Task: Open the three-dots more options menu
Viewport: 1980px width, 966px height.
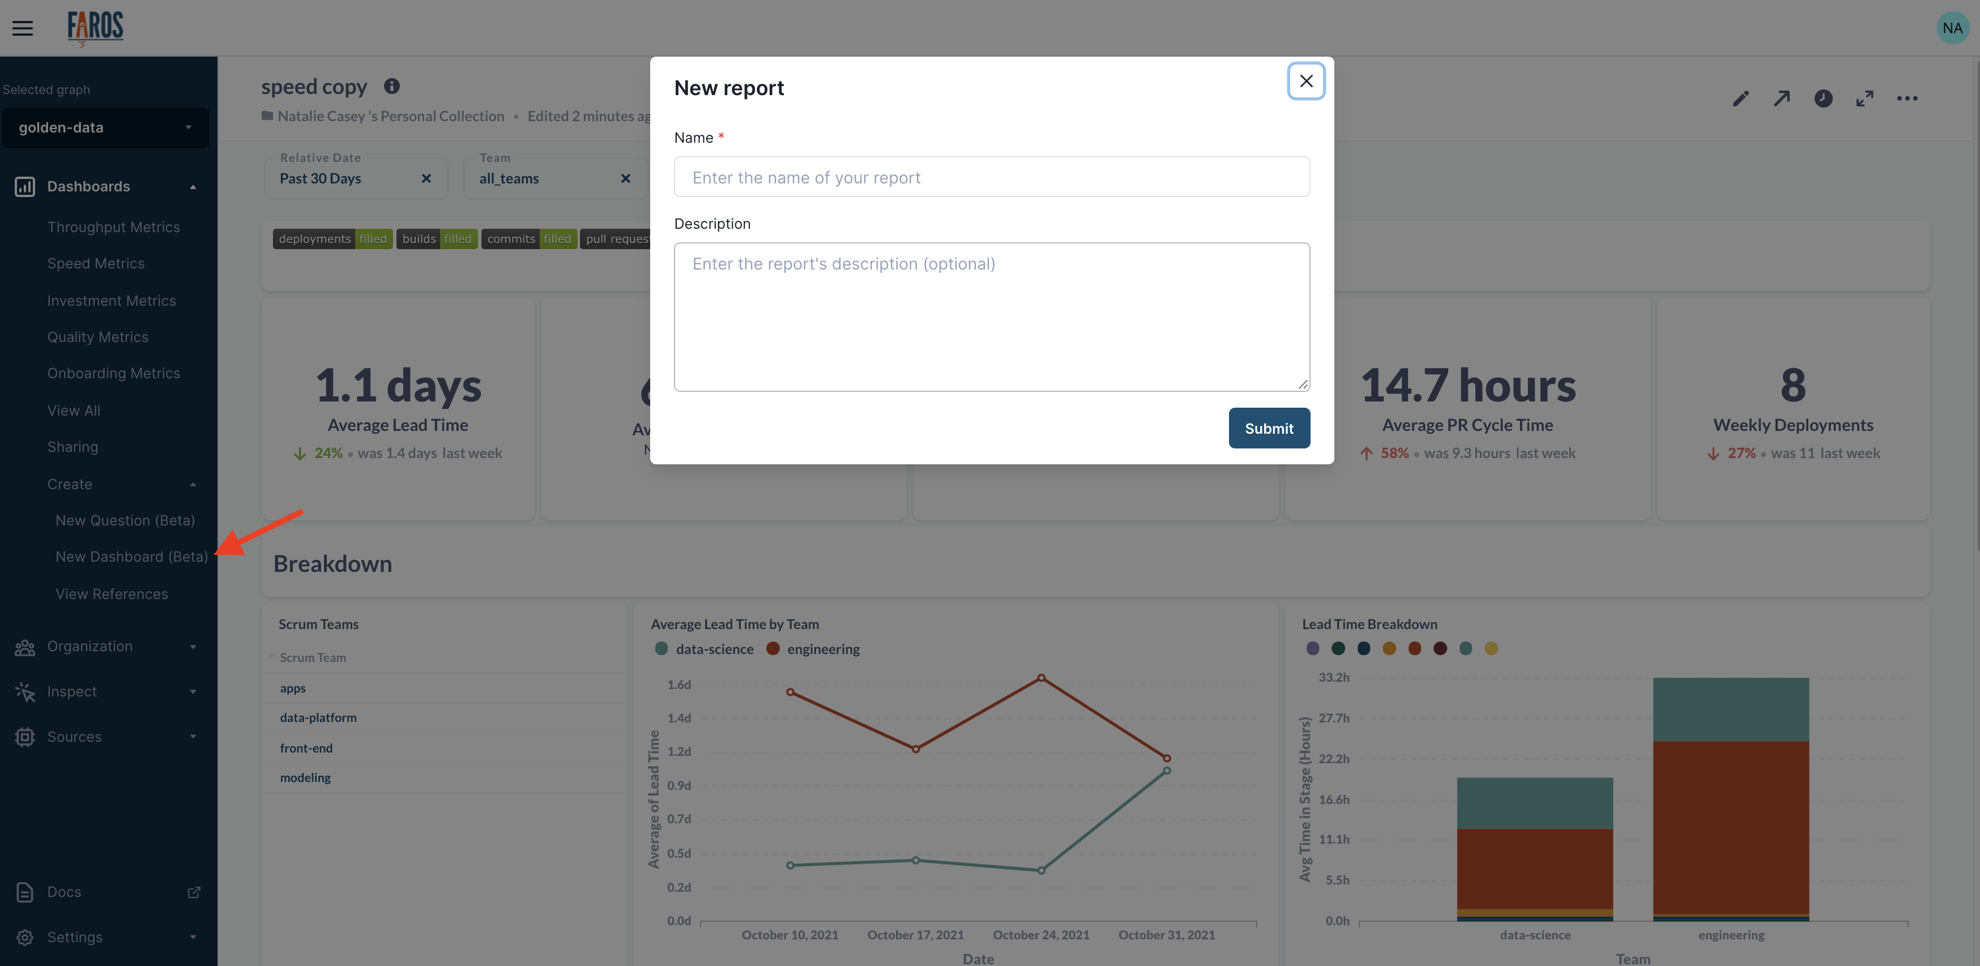Action: pyautogui.click(x=1907, y=99)
